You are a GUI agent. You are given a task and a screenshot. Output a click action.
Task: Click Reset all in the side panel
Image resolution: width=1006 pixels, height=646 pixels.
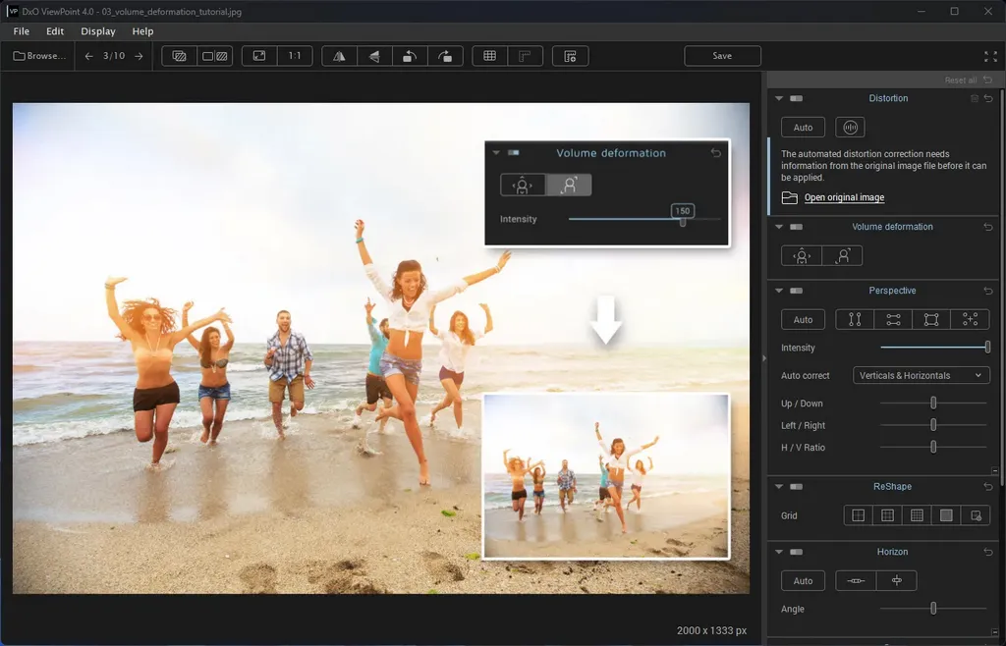coord(968,81)
